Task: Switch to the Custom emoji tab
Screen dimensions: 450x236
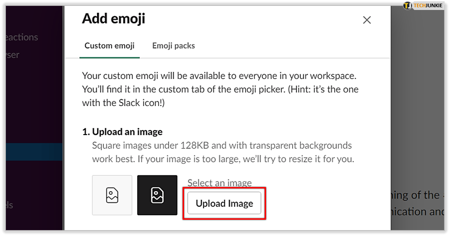Action: coord(109,46)
